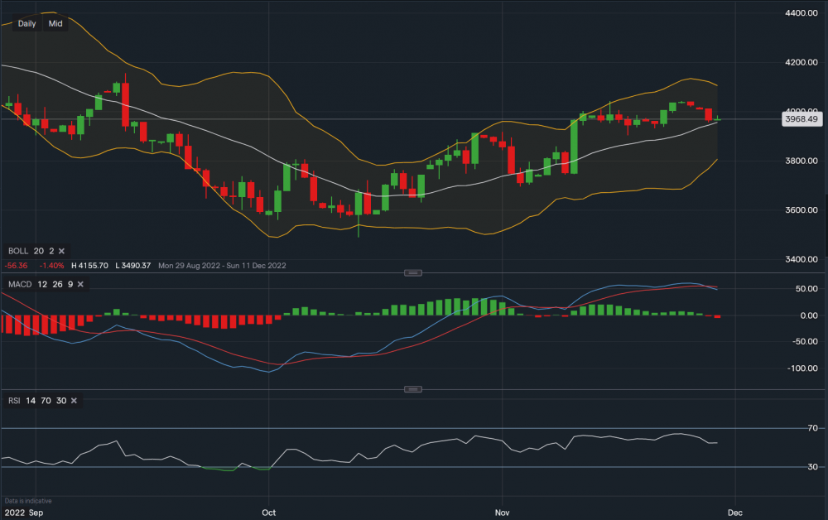Edit the BOLL period value 20
Image resolution: width=828 pixels, height=520 pixels.
(38, 250)
